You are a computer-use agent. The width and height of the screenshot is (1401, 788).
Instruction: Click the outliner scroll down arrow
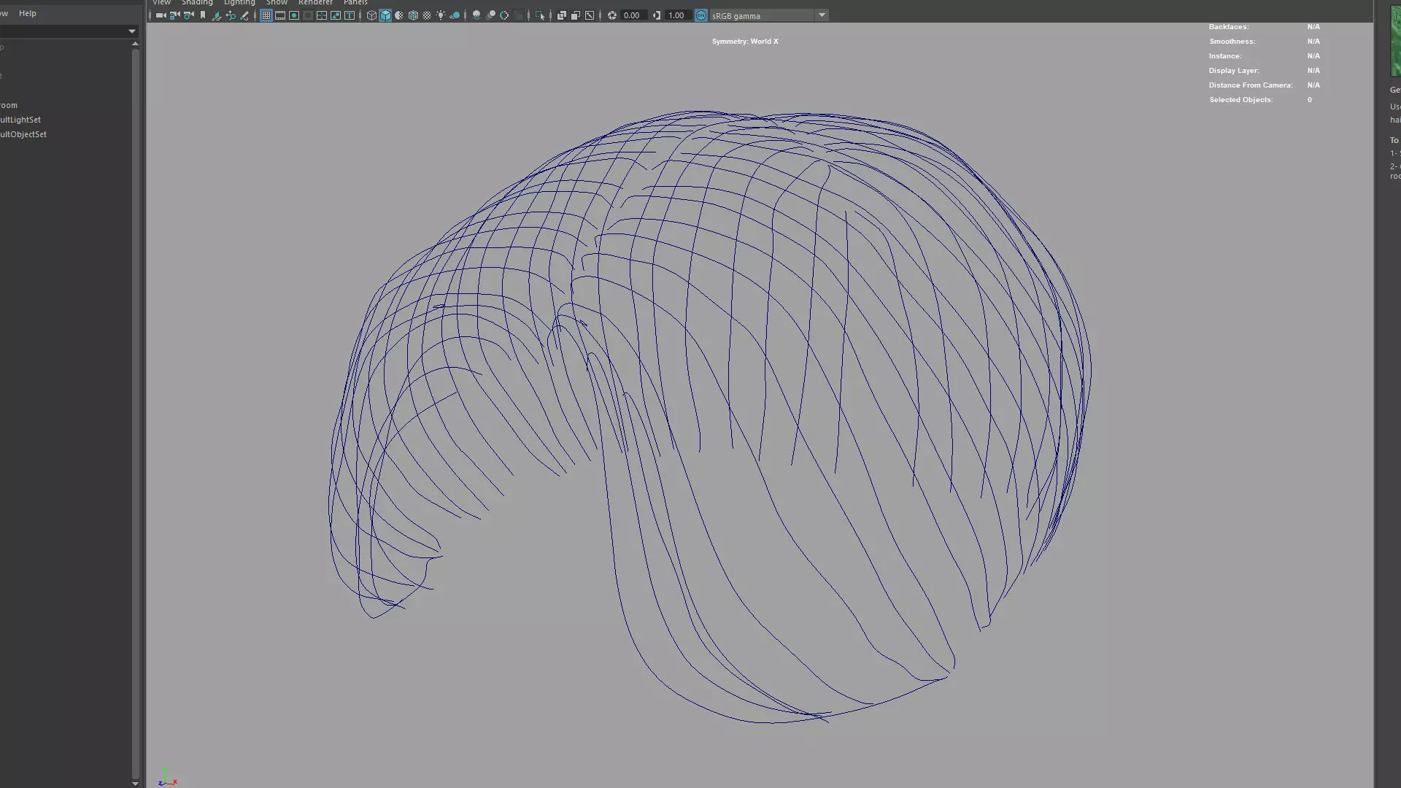click(x=135, y=783)
